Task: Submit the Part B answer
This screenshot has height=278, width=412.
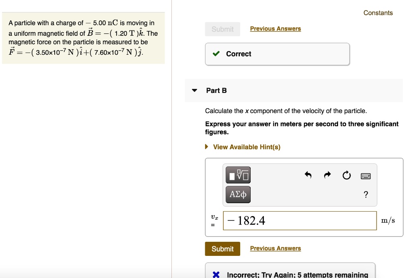Action: (222, 249)
